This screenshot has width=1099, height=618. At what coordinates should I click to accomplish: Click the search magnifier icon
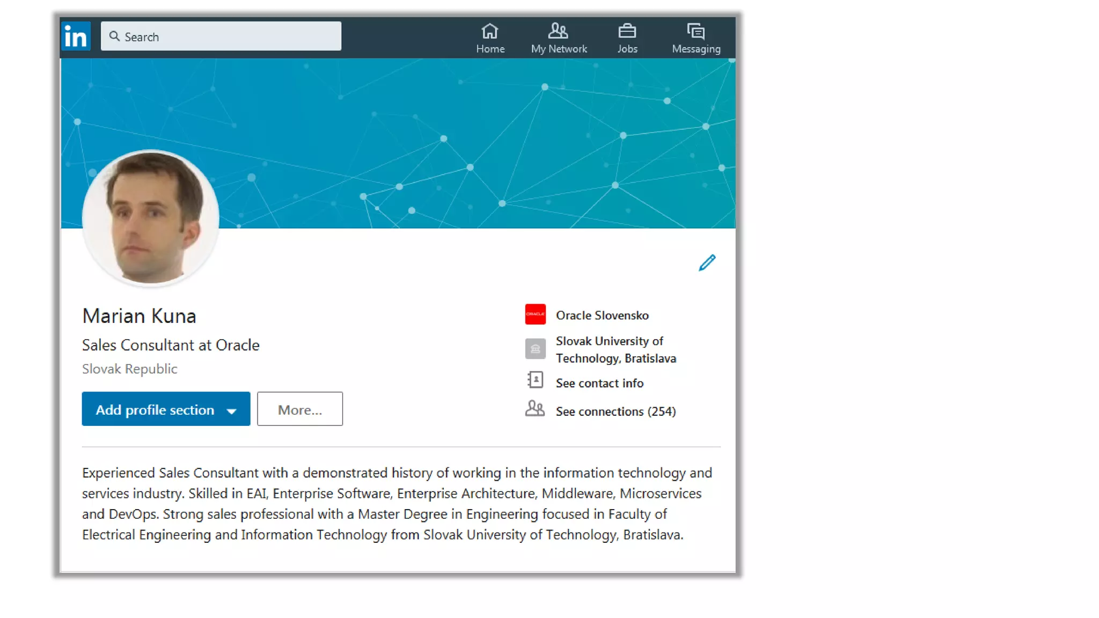coord(114,36)
